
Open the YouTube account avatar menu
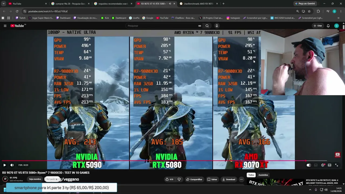[336, 26]
